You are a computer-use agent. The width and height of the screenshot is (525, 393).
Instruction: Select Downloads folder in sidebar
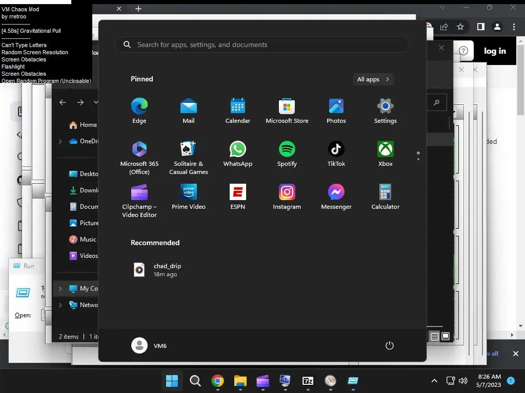[84, 190]
